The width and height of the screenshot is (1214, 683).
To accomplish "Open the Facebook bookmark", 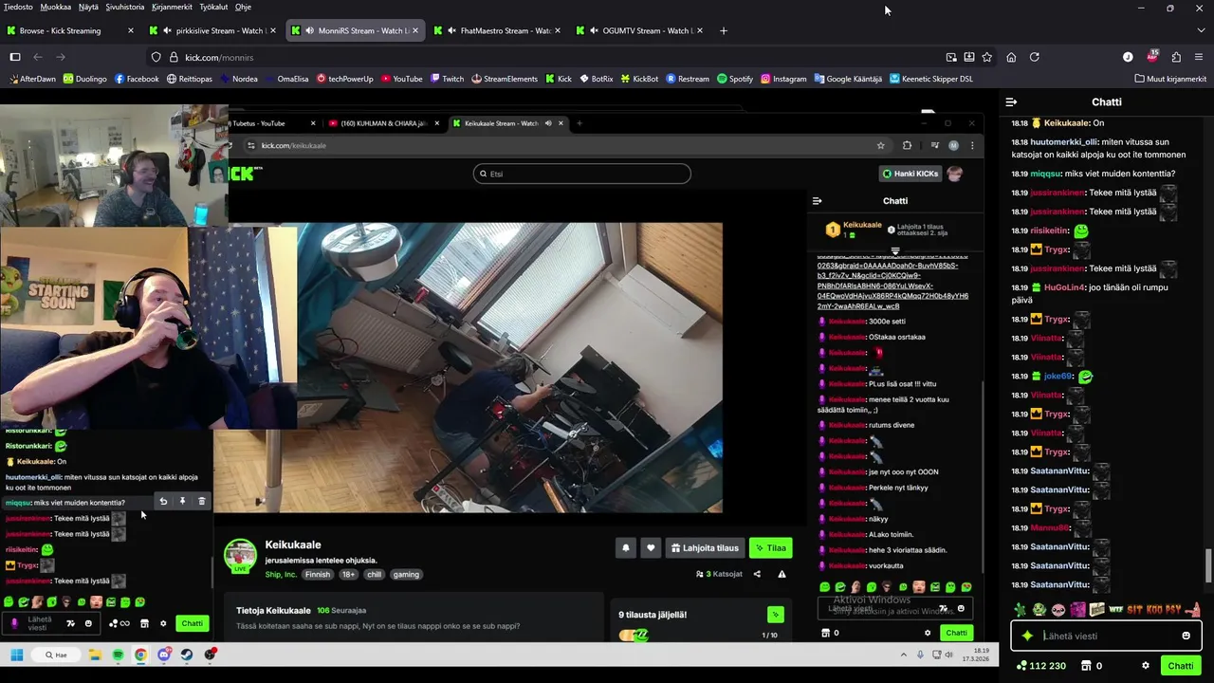I will [137, 79].
